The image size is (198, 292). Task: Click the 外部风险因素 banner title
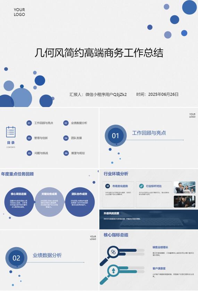[112, 213]
